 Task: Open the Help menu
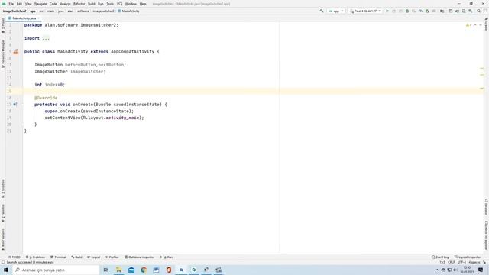point(143,4)
